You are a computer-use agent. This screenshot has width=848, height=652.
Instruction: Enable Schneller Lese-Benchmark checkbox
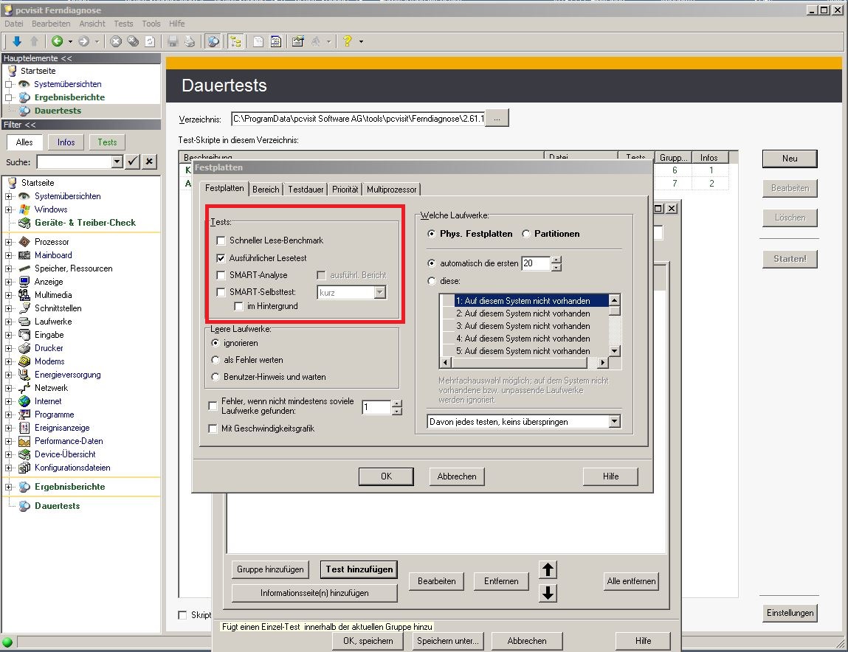(x=221, y=240)
